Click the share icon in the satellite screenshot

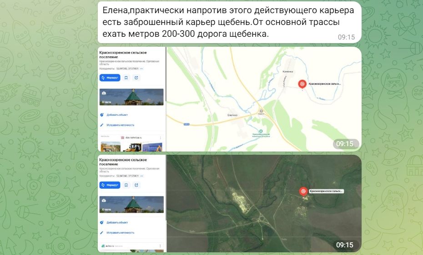(136, 185)
